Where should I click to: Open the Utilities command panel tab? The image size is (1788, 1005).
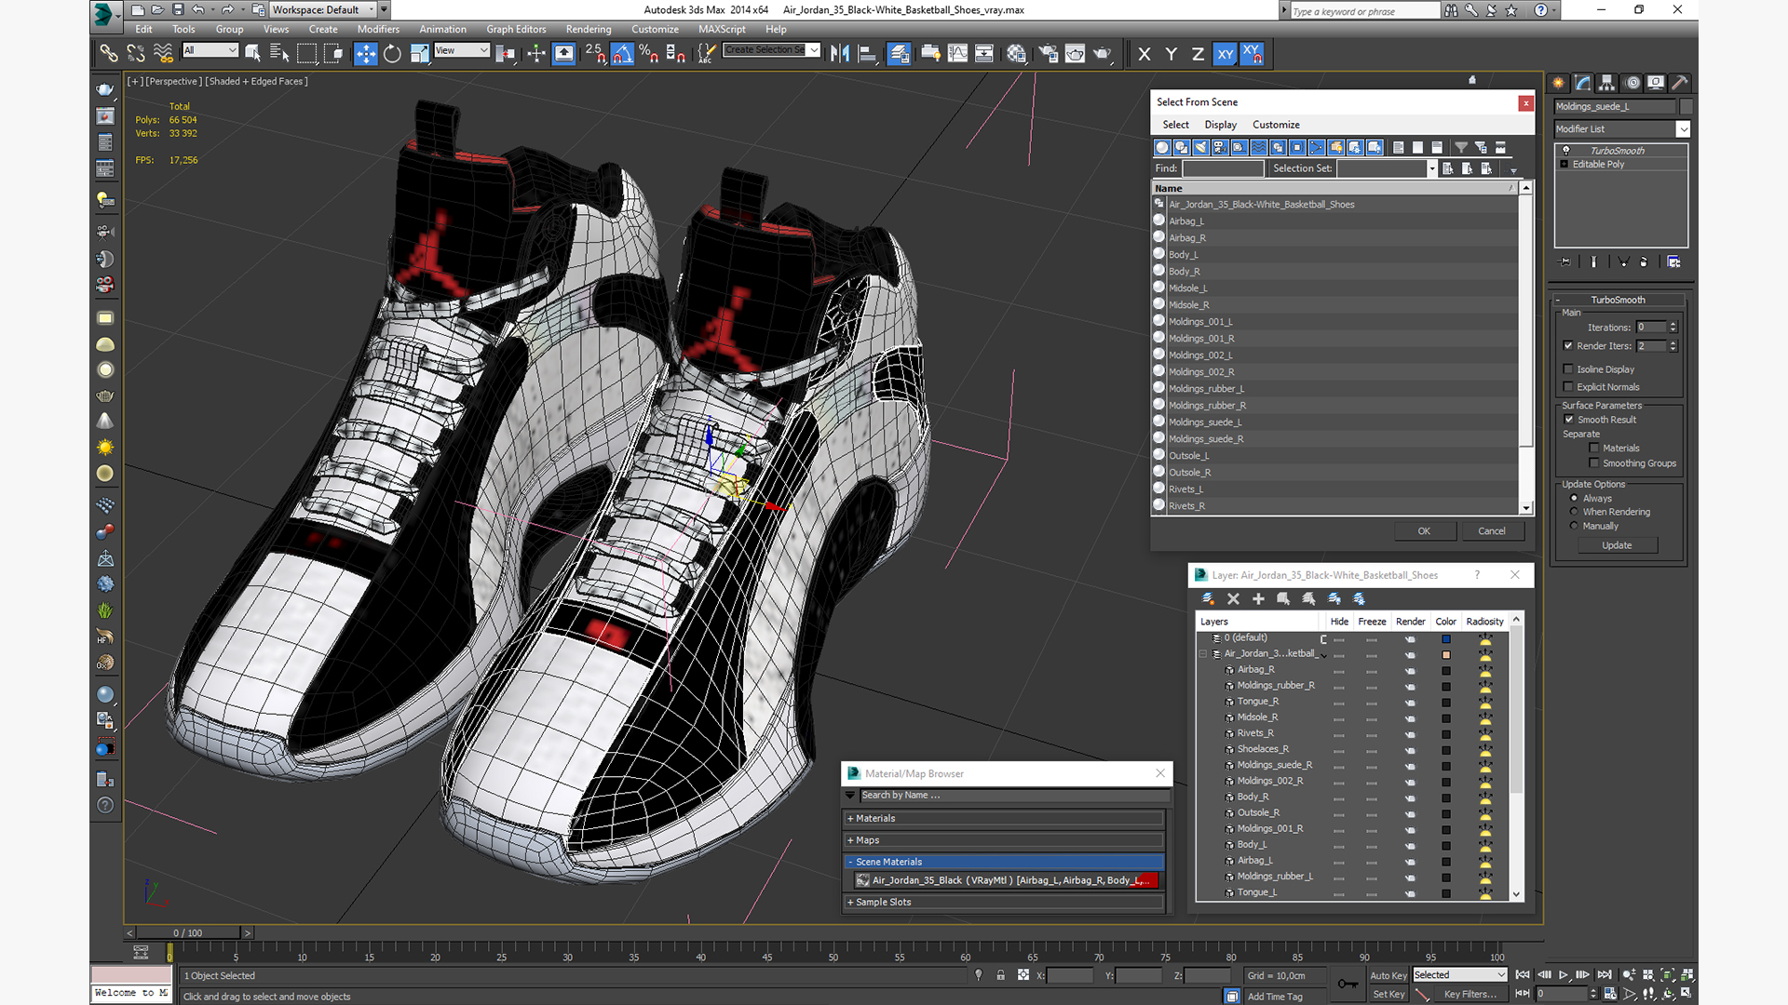pos(1680,83)
